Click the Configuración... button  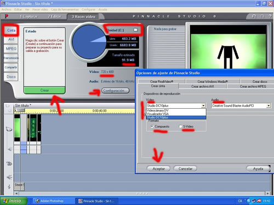(115, 90)
